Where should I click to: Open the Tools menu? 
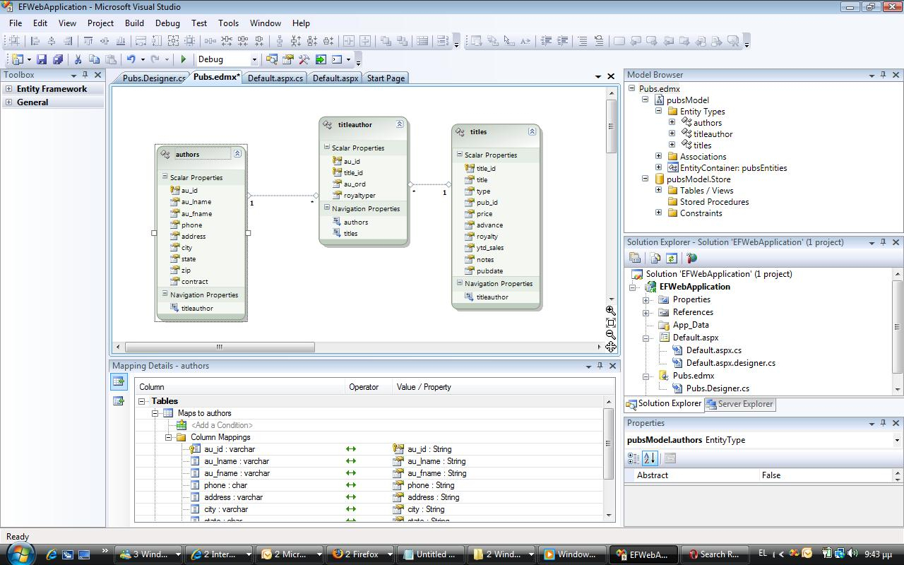[228, 23]
